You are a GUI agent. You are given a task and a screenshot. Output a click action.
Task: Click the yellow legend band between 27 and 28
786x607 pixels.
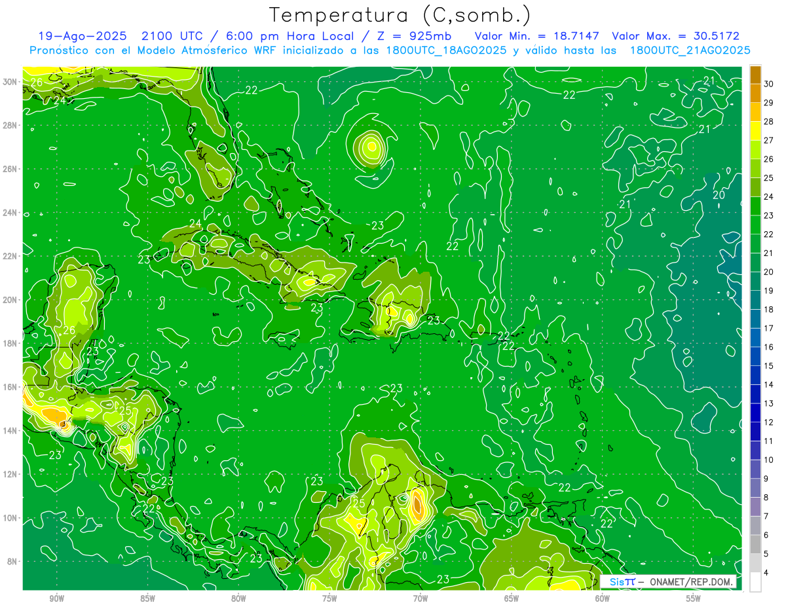click(x=755, y=131)
